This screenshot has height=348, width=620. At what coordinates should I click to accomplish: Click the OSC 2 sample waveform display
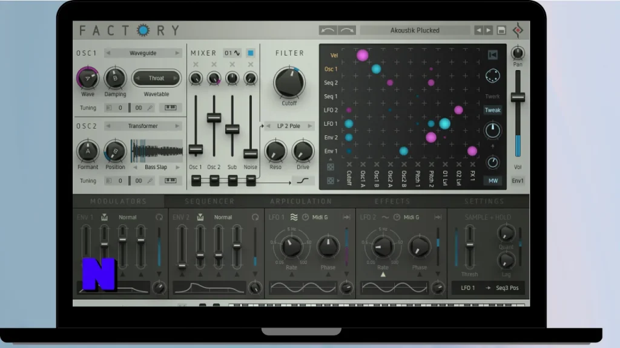tap(157, 150)
